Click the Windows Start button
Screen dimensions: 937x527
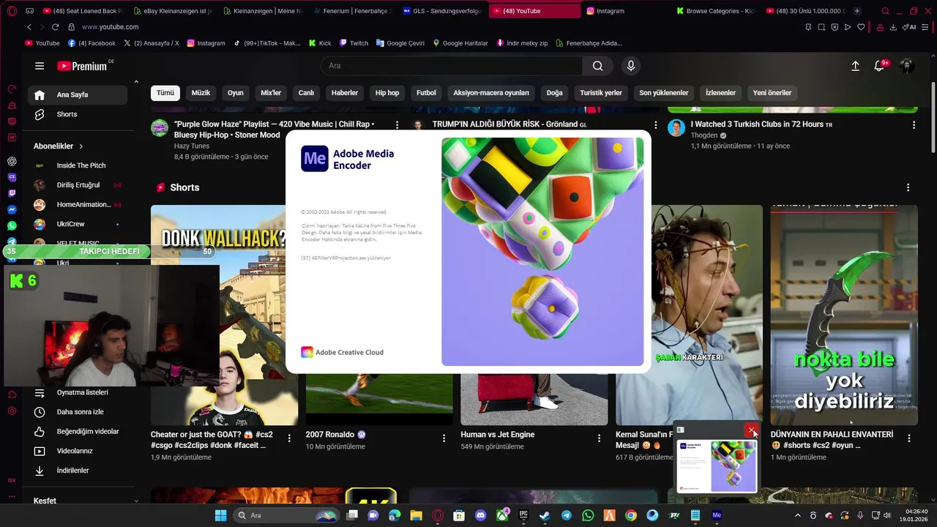pyautogui.click(x=220, y=515)
